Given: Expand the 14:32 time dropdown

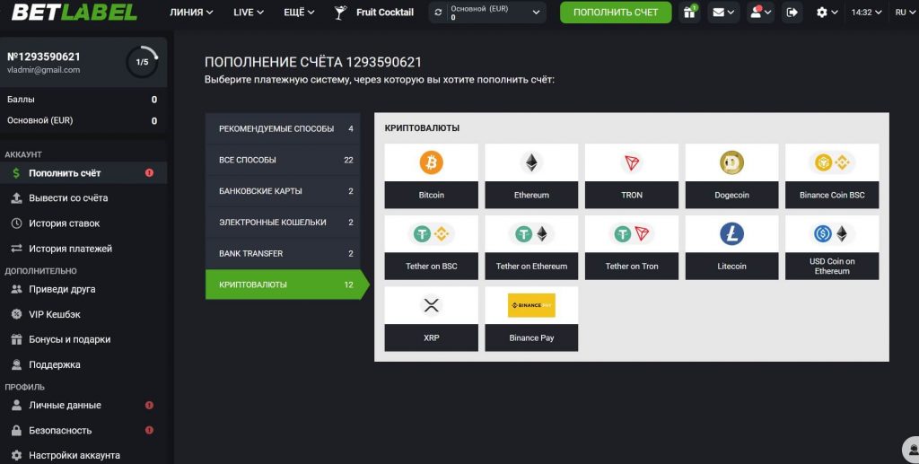Looking at the screenshot, I should [x=866, y=13].
